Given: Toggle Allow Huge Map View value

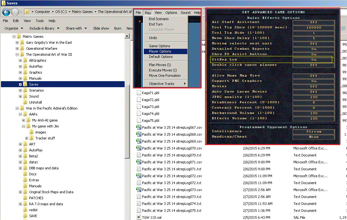Looking at the screenshot, I should 313,76.
